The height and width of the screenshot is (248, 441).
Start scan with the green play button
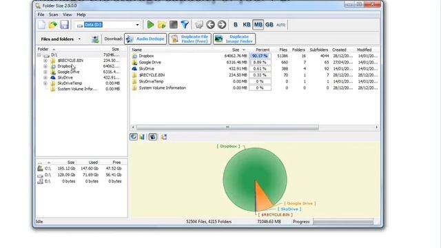pyautogui.click(x=150, y=25)
